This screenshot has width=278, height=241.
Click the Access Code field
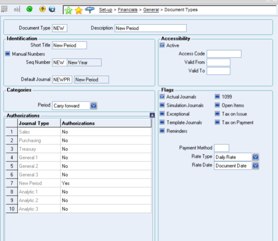click(224, 54)
